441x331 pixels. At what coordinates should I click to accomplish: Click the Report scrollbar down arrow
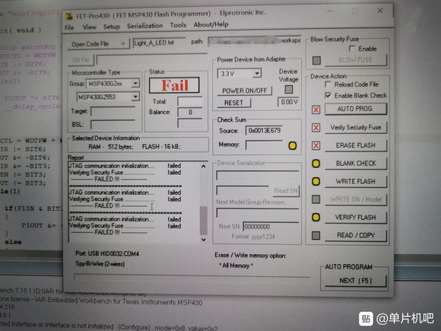(203, 240)
